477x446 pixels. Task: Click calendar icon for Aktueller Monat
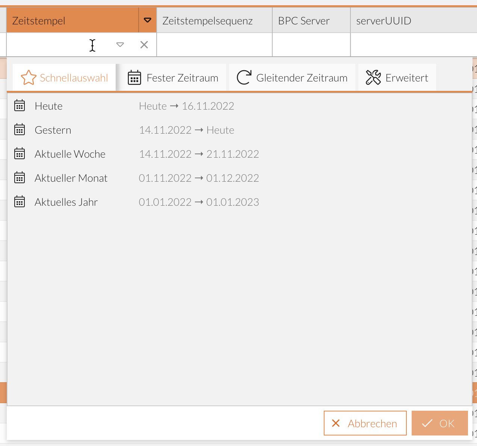[x=20, y=178]
